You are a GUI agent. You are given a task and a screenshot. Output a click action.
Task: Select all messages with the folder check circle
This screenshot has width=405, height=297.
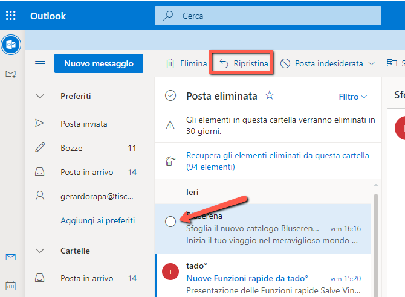(170, 96)
